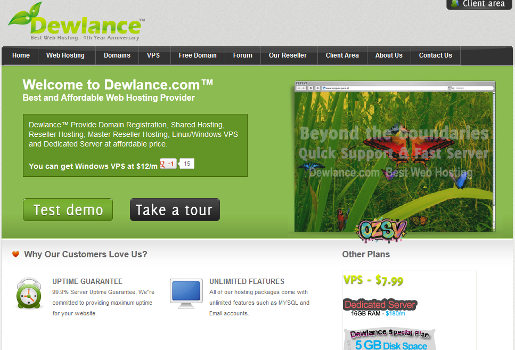Open the Web Hosting menu
This screenshot has width=515, height=350.
point(66,55)
